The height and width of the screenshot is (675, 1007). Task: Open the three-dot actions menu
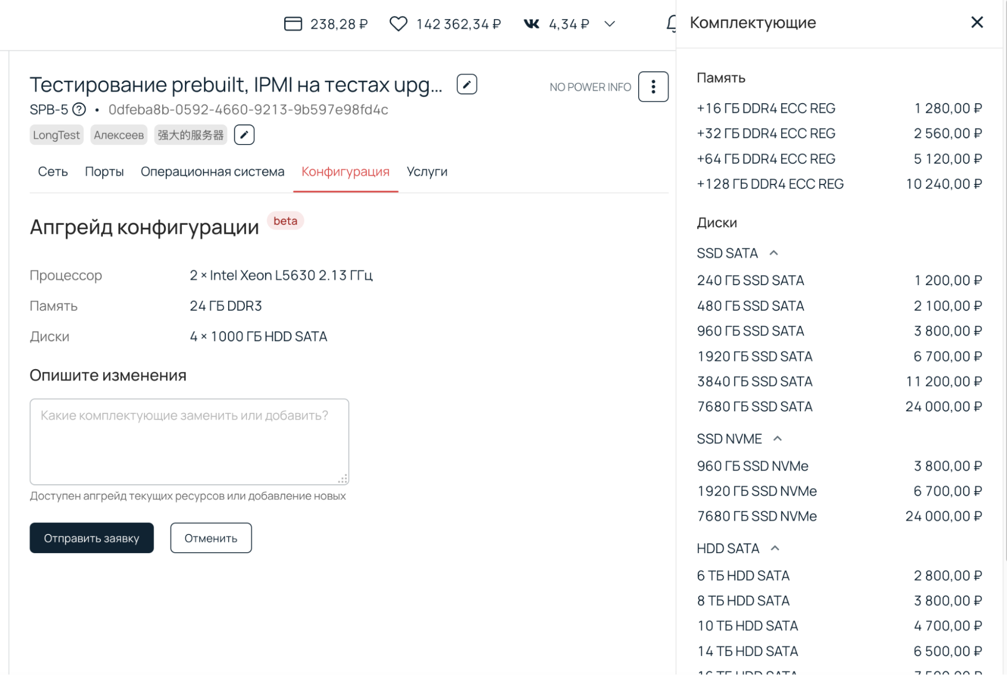click(x=653, y=87)
